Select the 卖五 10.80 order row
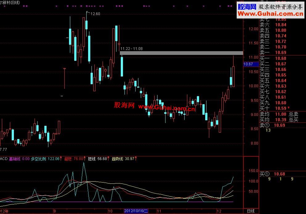This screenshot has width=306, height=214. [273, 30]
